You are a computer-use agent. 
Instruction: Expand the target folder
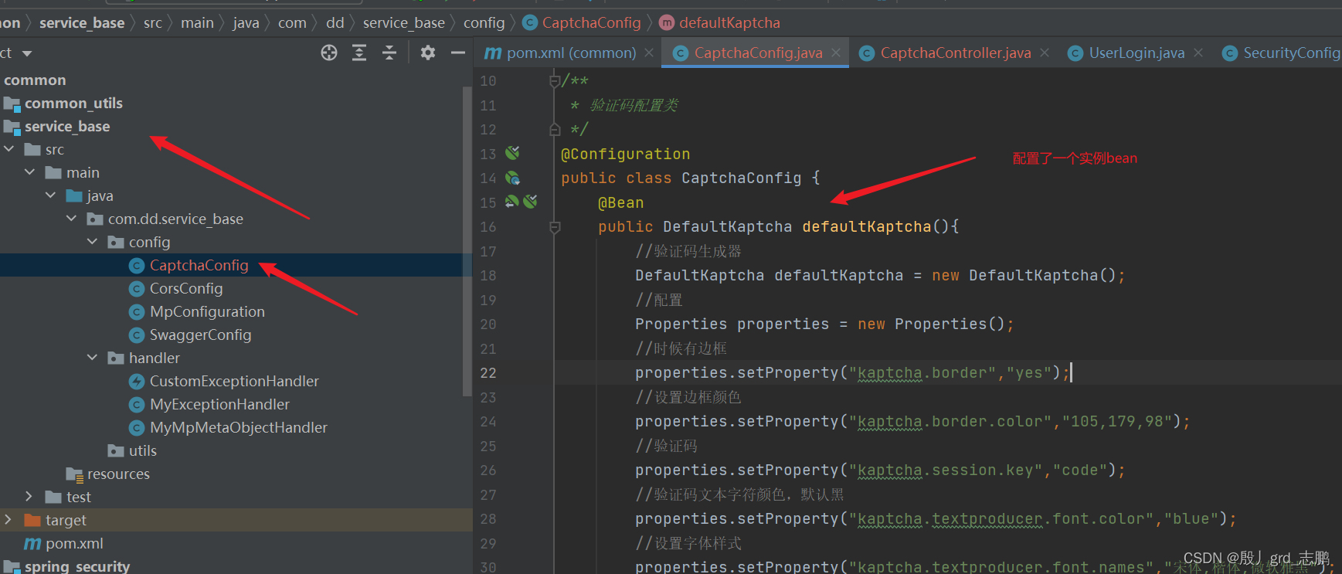click(x=8, y=519)
